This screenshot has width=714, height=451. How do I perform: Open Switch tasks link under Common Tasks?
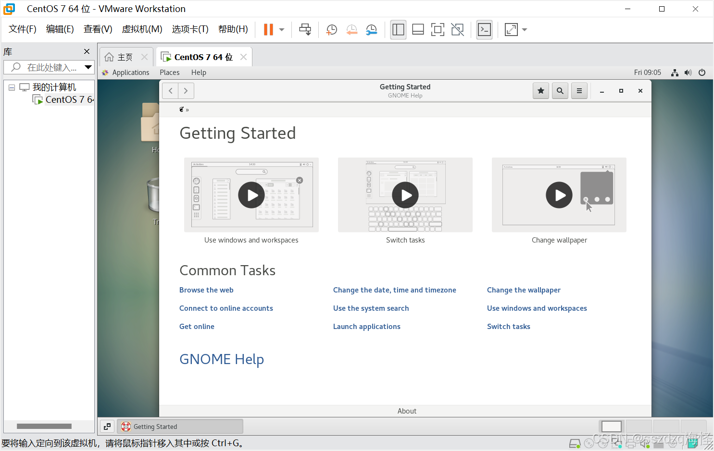(508, 327)
